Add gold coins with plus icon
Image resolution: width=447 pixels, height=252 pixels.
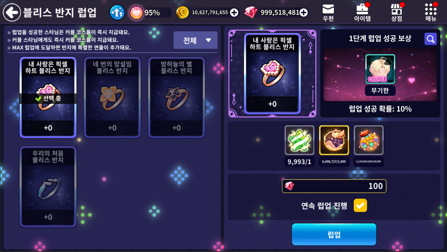[x=234, y=13]
